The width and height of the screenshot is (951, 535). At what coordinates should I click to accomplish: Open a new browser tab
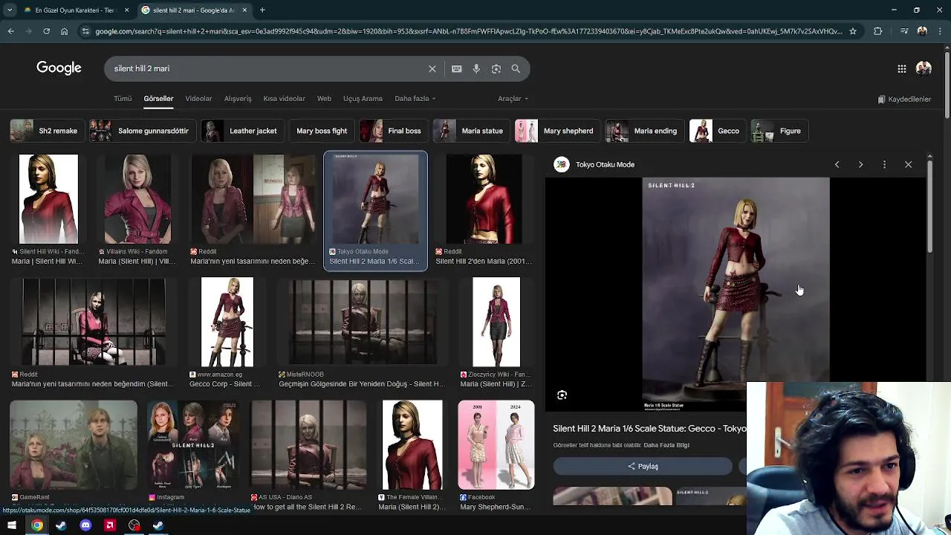262,10
